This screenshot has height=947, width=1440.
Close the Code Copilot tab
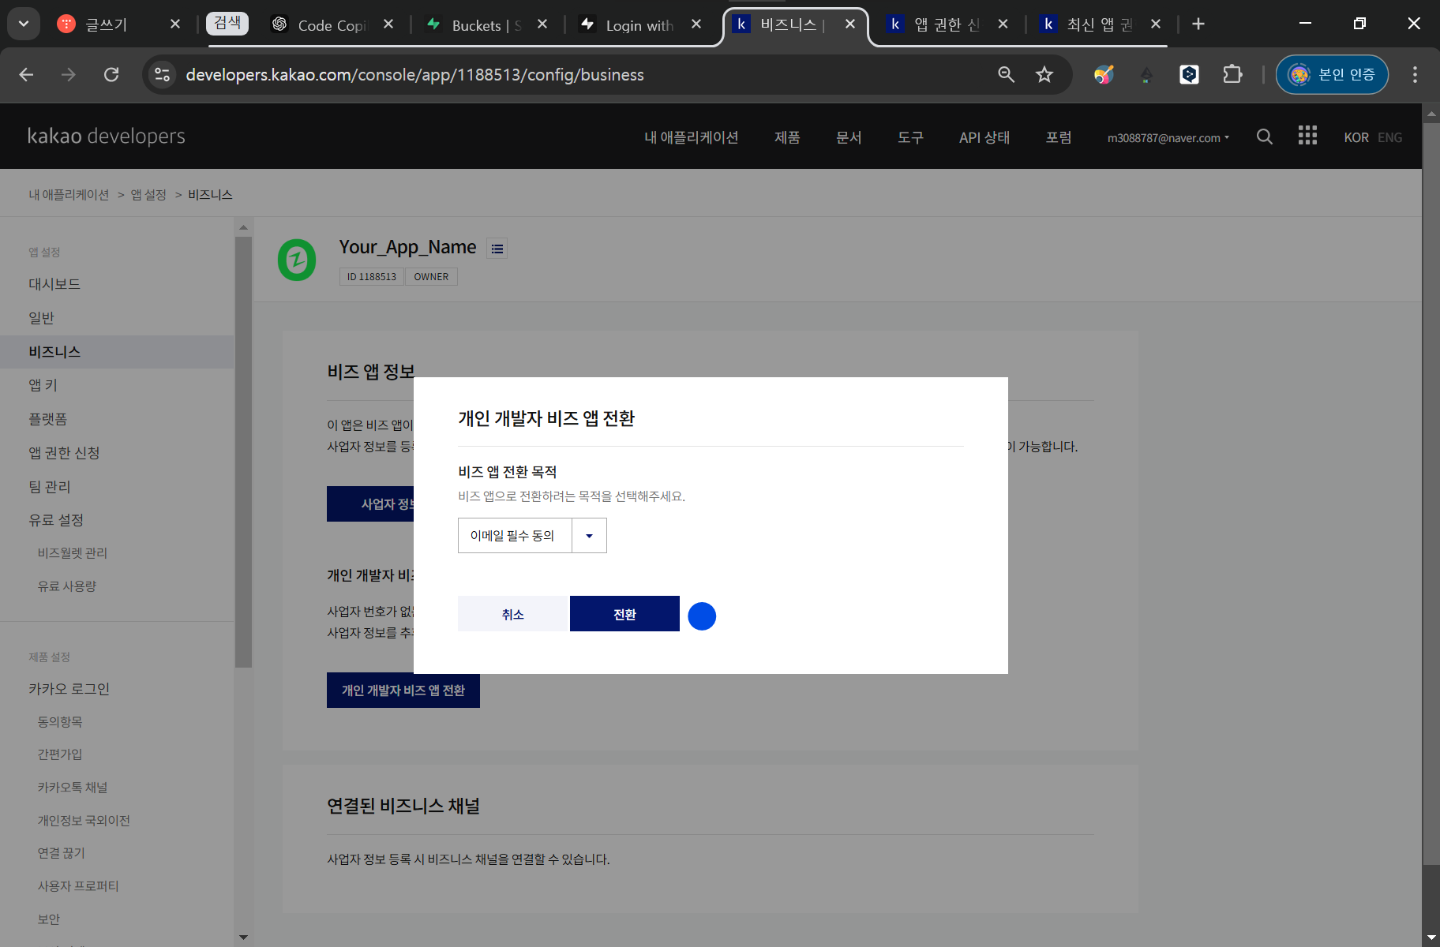point(388,24)
